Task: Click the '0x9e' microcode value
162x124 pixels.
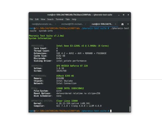Action: click(x=59, y=58)
